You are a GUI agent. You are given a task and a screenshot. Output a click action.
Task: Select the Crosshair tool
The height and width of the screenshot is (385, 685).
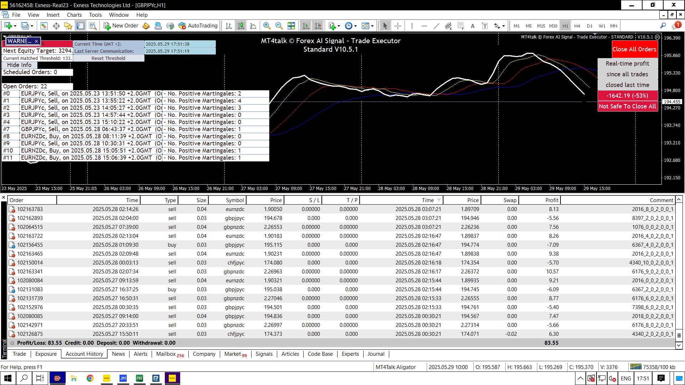click(x=398, y=26)
